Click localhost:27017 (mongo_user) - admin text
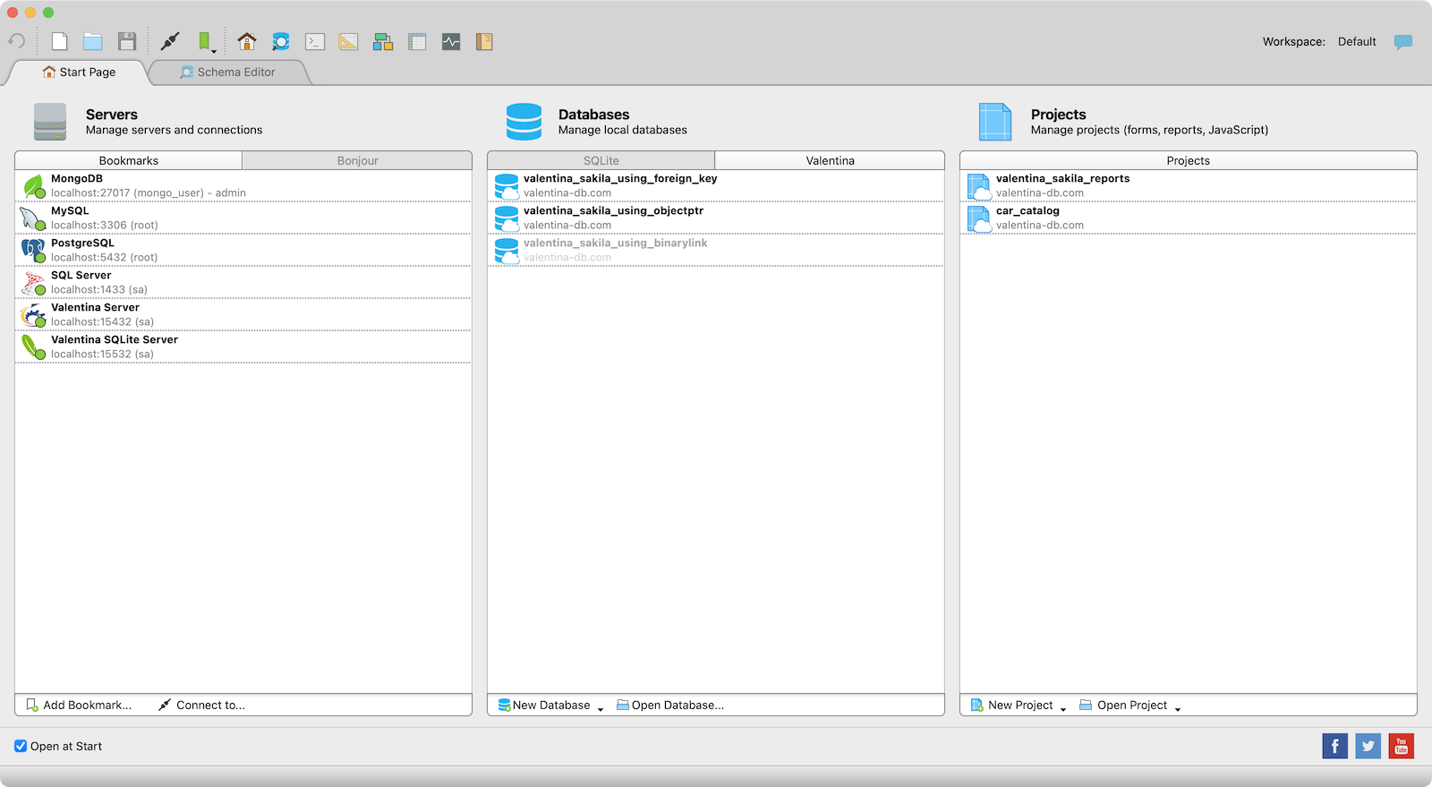Viewport: 1432px width, 787px height. [x=149, y=193]
